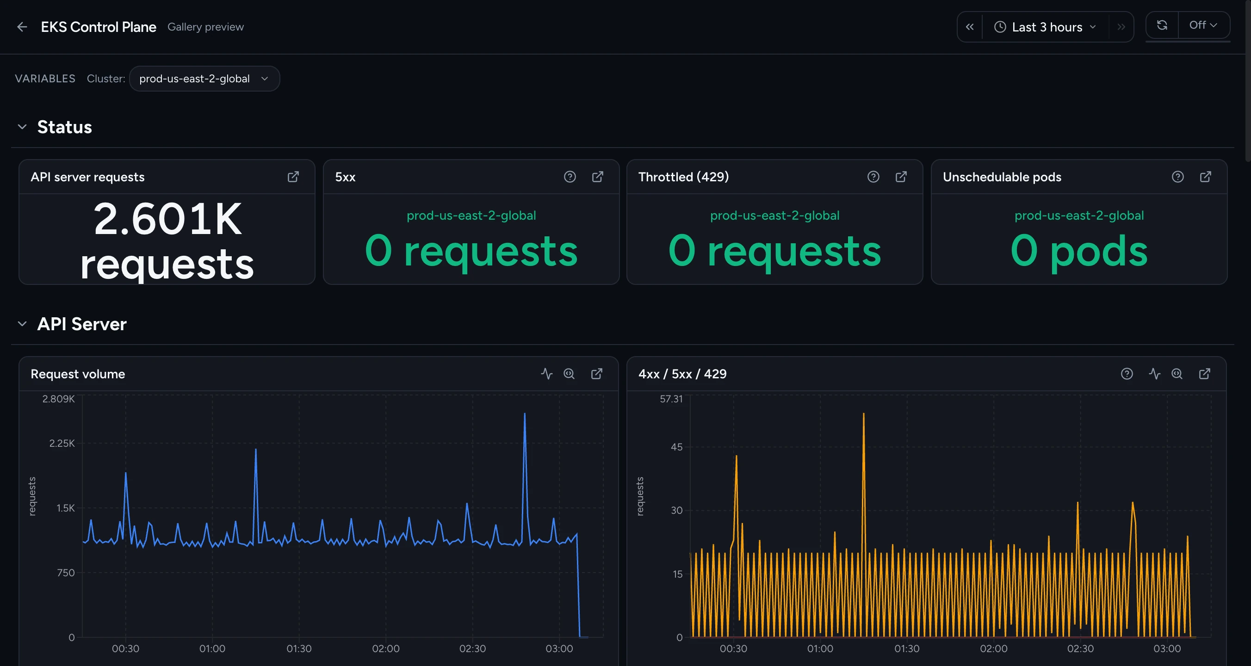Image resolution: width=1251 pixels, height=666 pixels.
Task: Click prod-us-east-2-global label in Unschedulable pods panel
Action: click(1079, 215)
